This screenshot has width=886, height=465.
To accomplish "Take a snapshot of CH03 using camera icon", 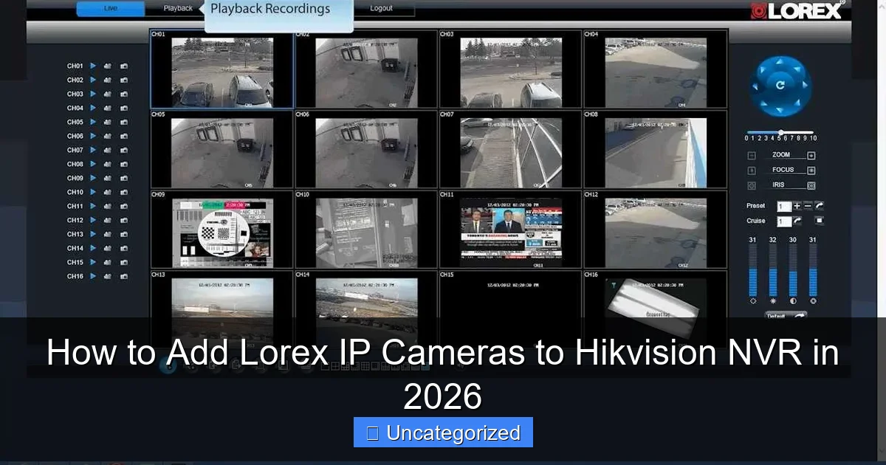I will pos(124,94).
